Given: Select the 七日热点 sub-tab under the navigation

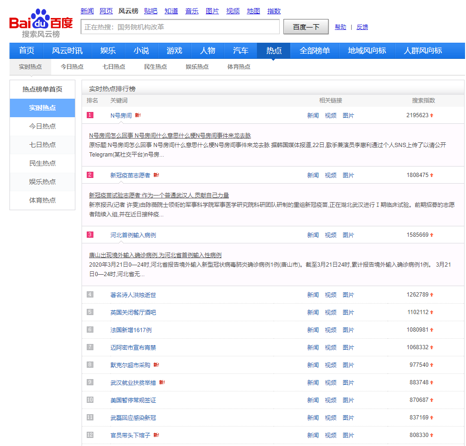Looking at the screenshot, I should [113, 66].
